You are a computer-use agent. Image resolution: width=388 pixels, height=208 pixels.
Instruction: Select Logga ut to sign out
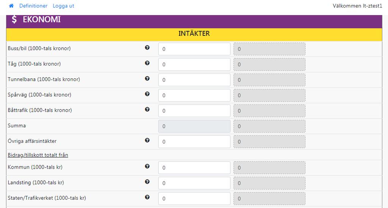63,6
